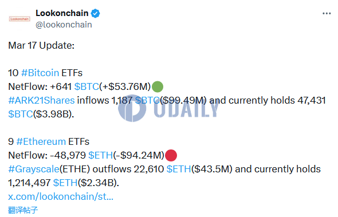Click the blue verified badge icon
The width and height of the screenshot is (338, 217).
[95, 13]
